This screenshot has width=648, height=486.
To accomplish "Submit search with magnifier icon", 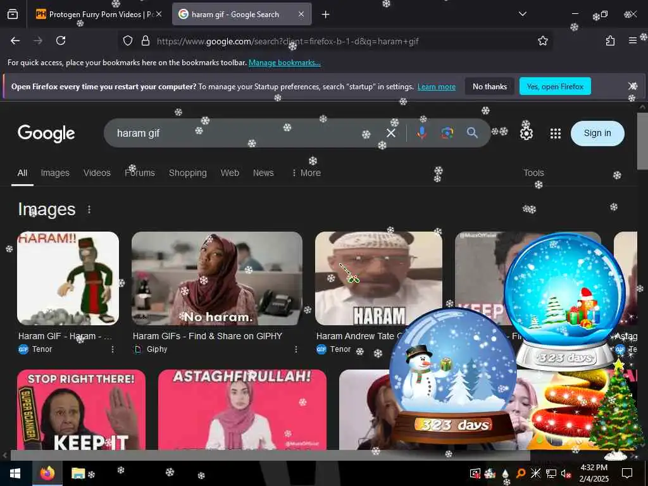I will click(472, 133).
